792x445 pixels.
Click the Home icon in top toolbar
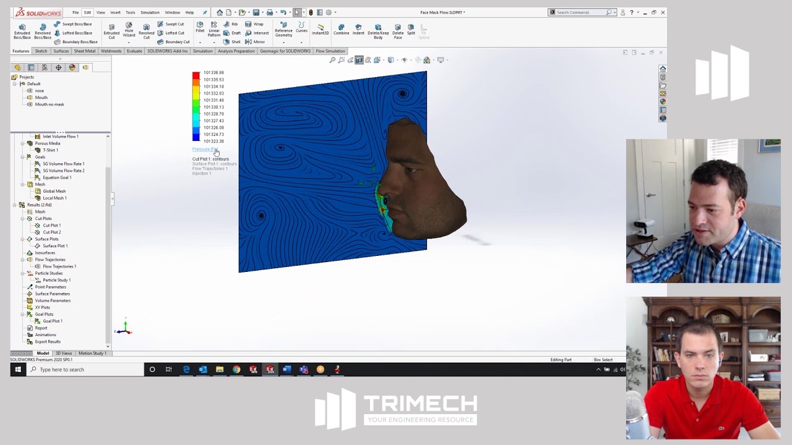click(220, 12)
